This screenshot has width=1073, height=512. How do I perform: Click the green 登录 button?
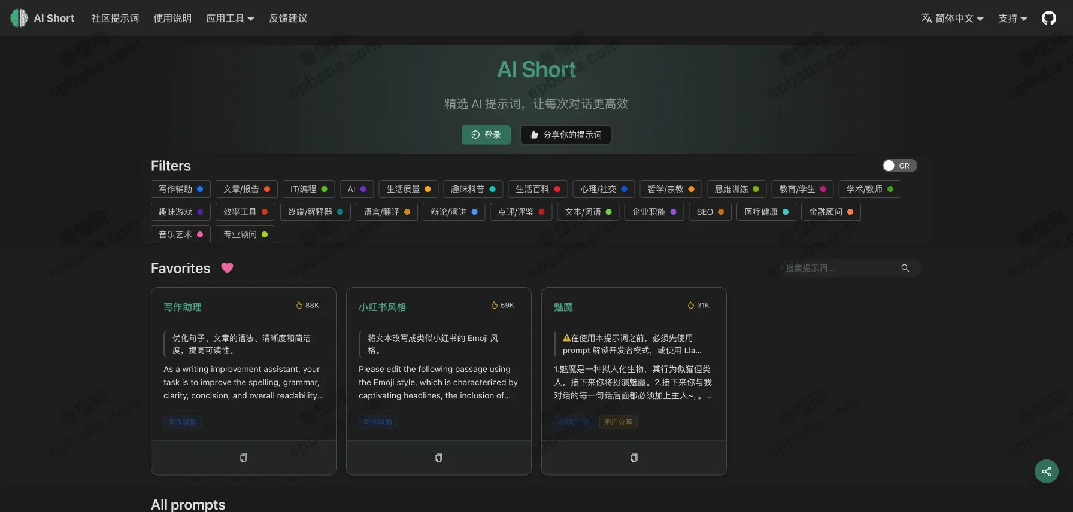pyautogui.click(x=486, y=135)
